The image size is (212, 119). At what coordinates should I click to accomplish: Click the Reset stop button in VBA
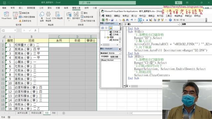click(x=147, y=20)
